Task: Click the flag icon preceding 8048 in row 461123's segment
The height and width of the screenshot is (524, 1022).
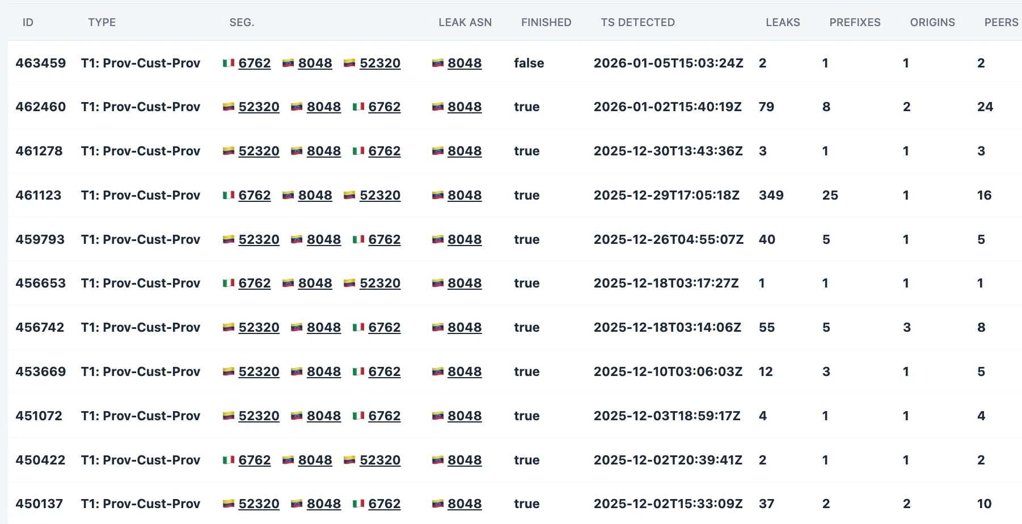Action: pos(288,195)
